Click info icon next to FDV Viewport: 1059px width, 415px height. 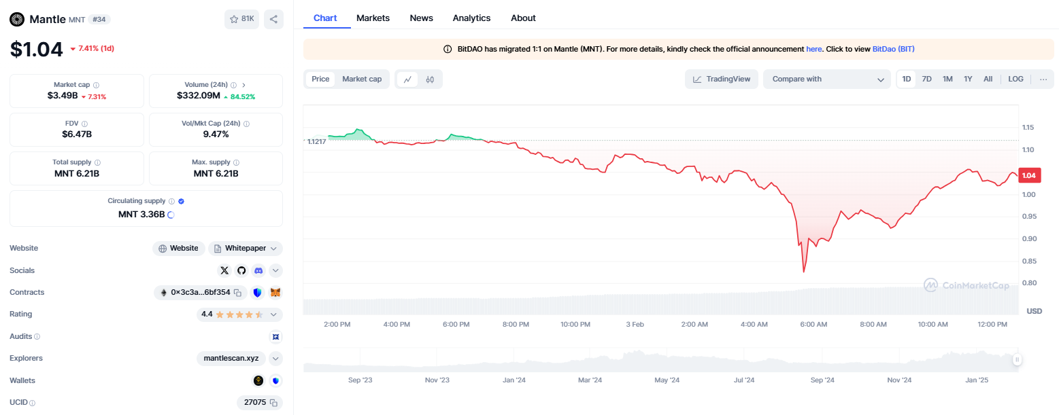coord(86,124)
